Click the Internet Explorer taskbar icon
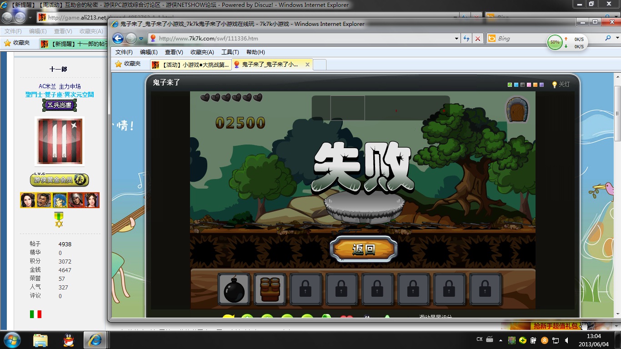The height and width of the screenshot is (349, 621). (x=95, y=340)
